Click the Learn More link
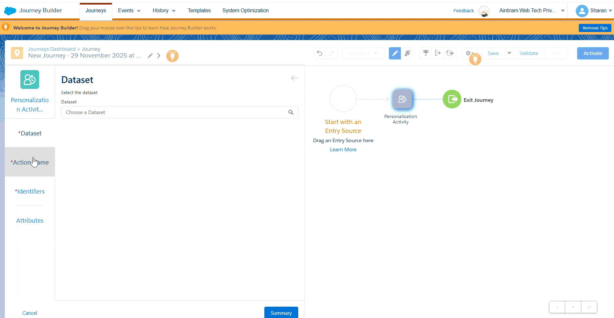This screenshot has width=614, height=318. pyautogui.click(x=343, y=150)
